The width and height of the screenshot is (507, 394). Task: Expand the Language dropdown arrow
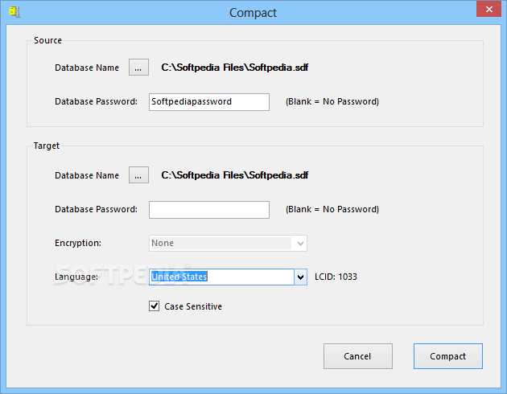[x=301, y=277]
